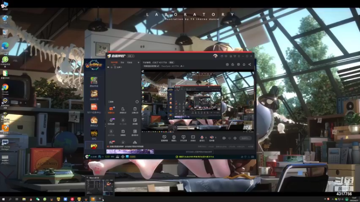Screen dimensions: 360x202
Task: Open Dell Display Manager desktop shortcut
Action: click(5, 145)
